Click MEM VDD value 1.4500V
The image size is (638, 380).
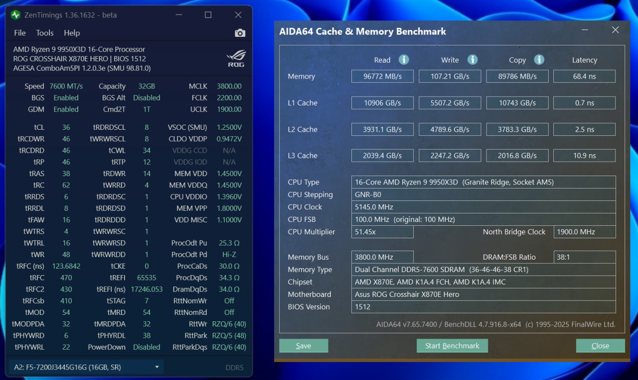229,174
